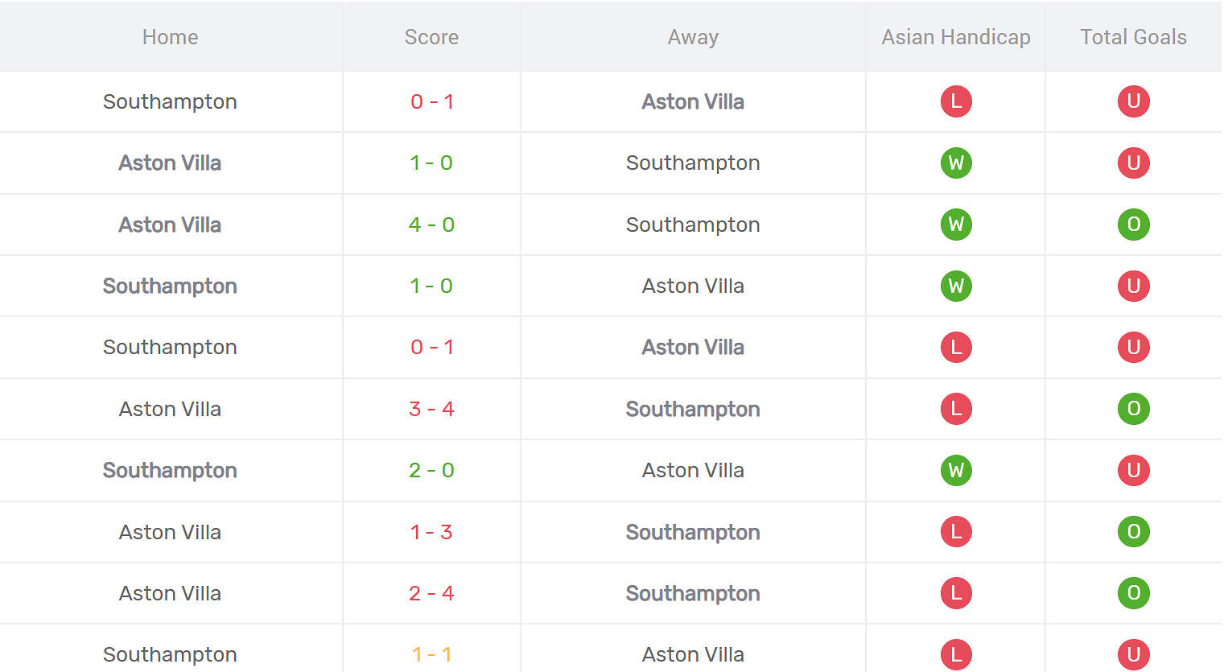Image resolution: width=1224 pixels, height=672 pixels.
Task: Click the green O badge in the 4 - 0 row
Action: click(x=1133, y=225)
